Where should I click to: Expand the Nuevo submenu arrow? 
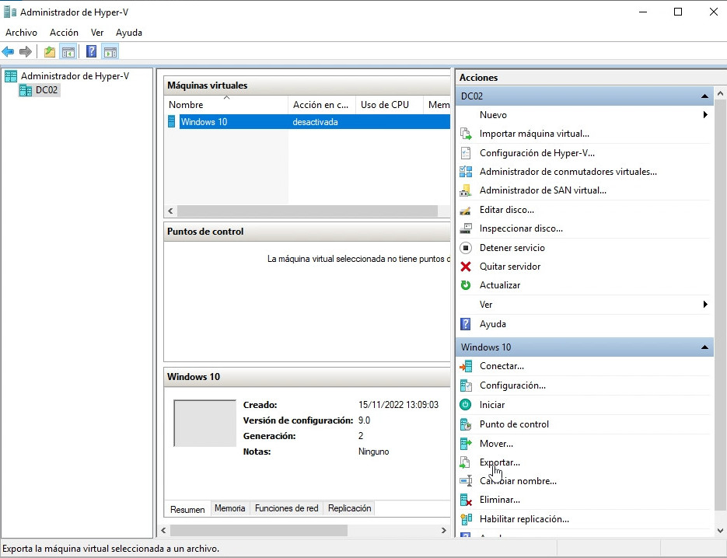click(x=704, y=115)
